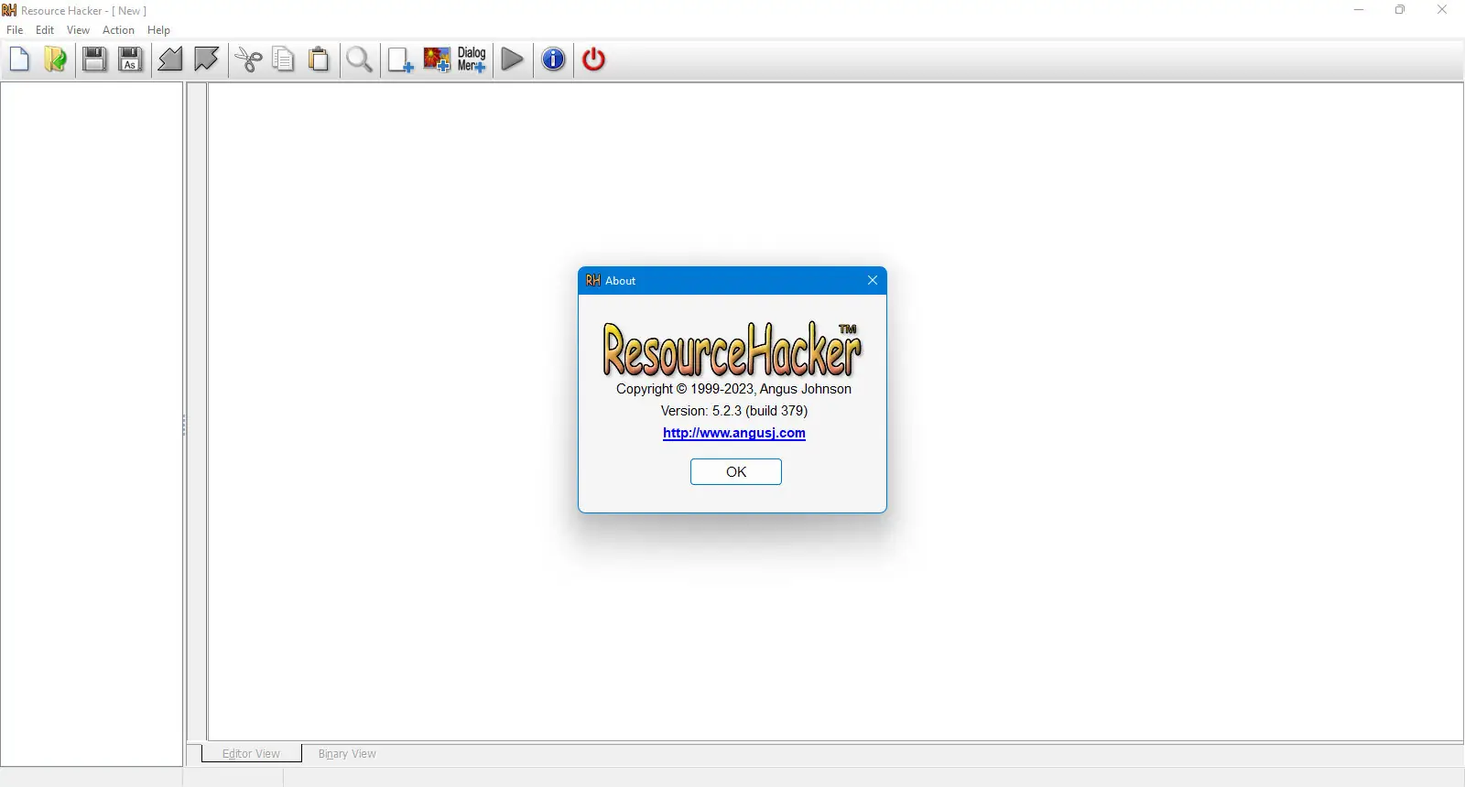Add a new blank resource
The height and width of the screenshot is (787, 1465).
[400, 59]
